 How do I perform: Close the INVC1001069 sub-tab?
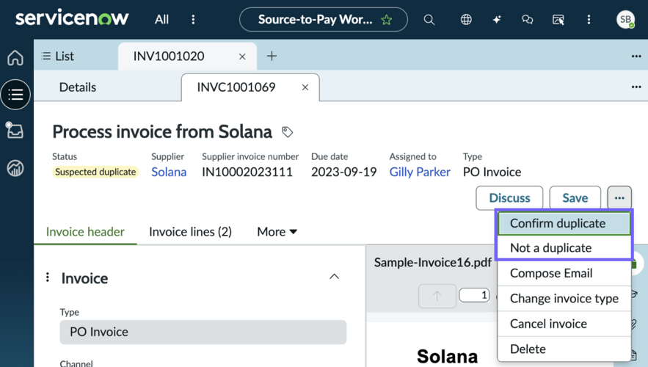[x=305, y=87]
